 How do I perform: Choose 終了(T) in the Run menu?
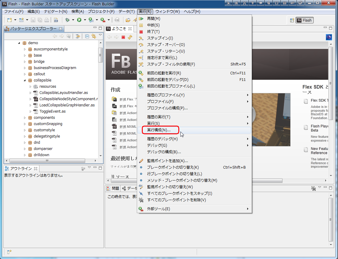click(194, 32)
